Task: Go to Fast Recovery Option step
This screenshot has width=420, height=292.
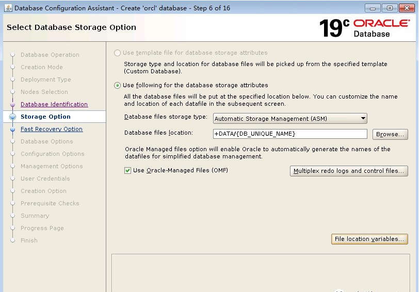Action: coord(52,129)
